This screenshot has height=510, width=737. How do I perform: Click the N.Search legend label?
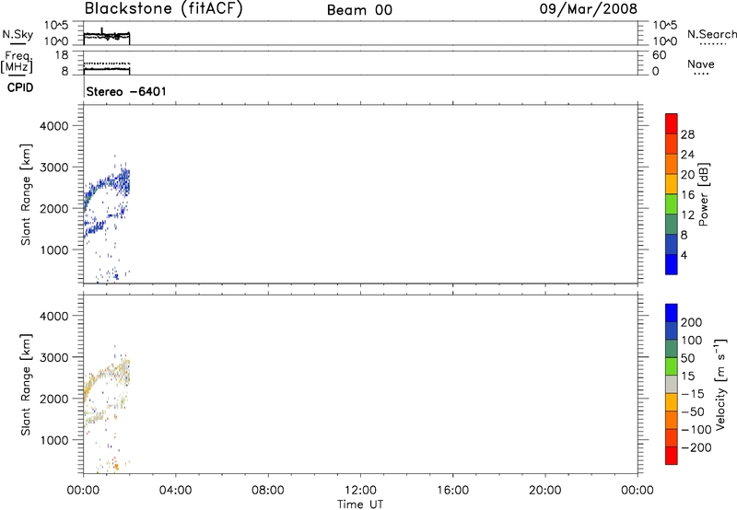(x=711, y=34)
